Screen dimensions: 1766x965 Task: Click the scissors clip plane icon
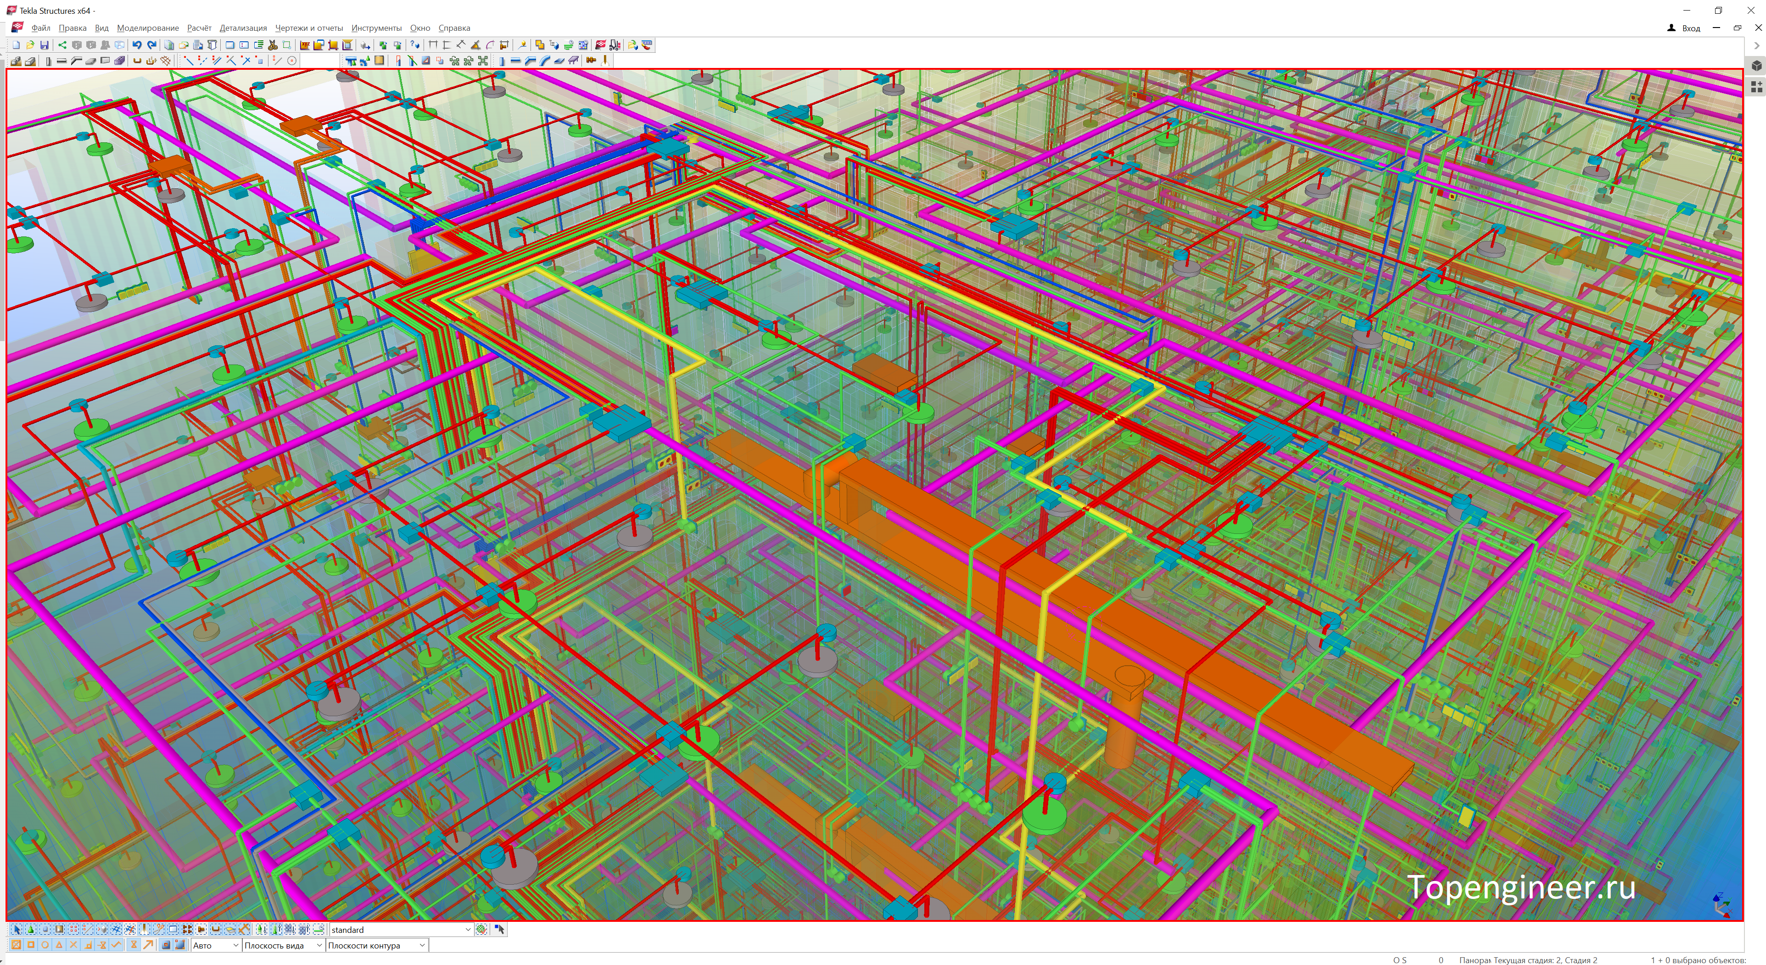pos(272,45)
